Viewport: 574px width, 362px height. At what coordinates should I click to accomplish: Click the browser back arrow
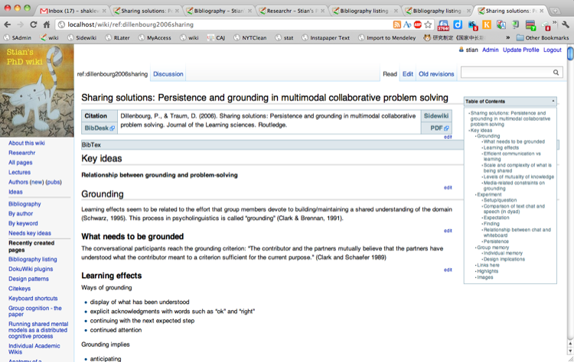tap(8, 24)
